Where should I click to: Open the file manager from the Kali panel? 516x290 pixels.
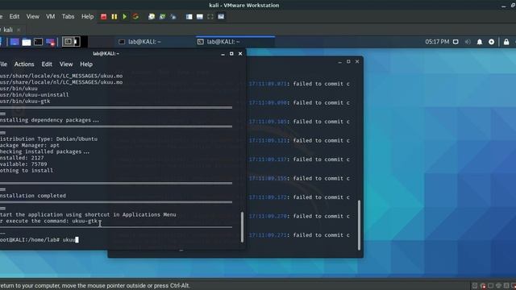tap(27, 42)
